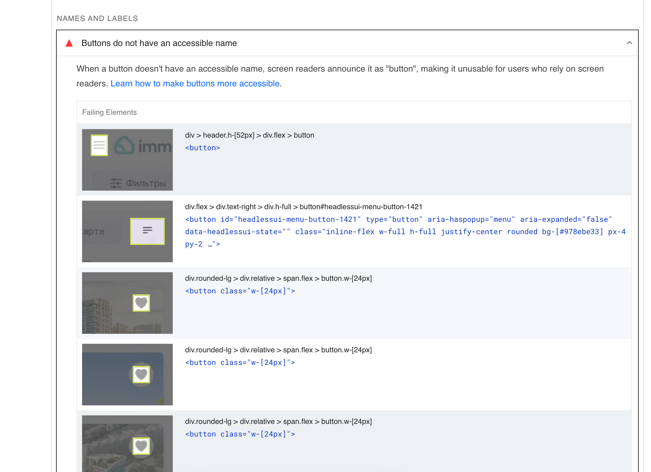Click the second heart button thumbnail
Screen dimensions: 651x472
(127, 374)
